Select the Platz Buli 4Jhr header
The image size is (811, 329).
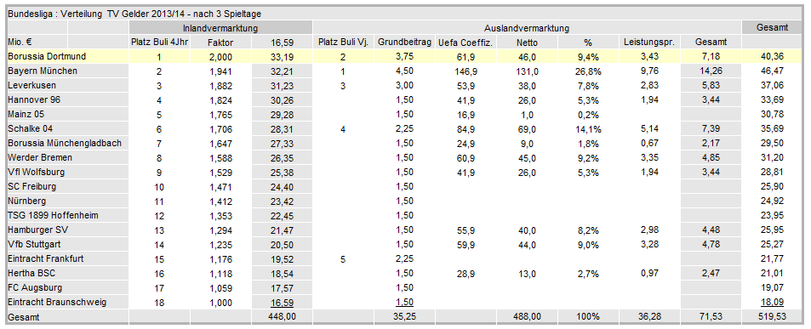[x=160, y=42]
